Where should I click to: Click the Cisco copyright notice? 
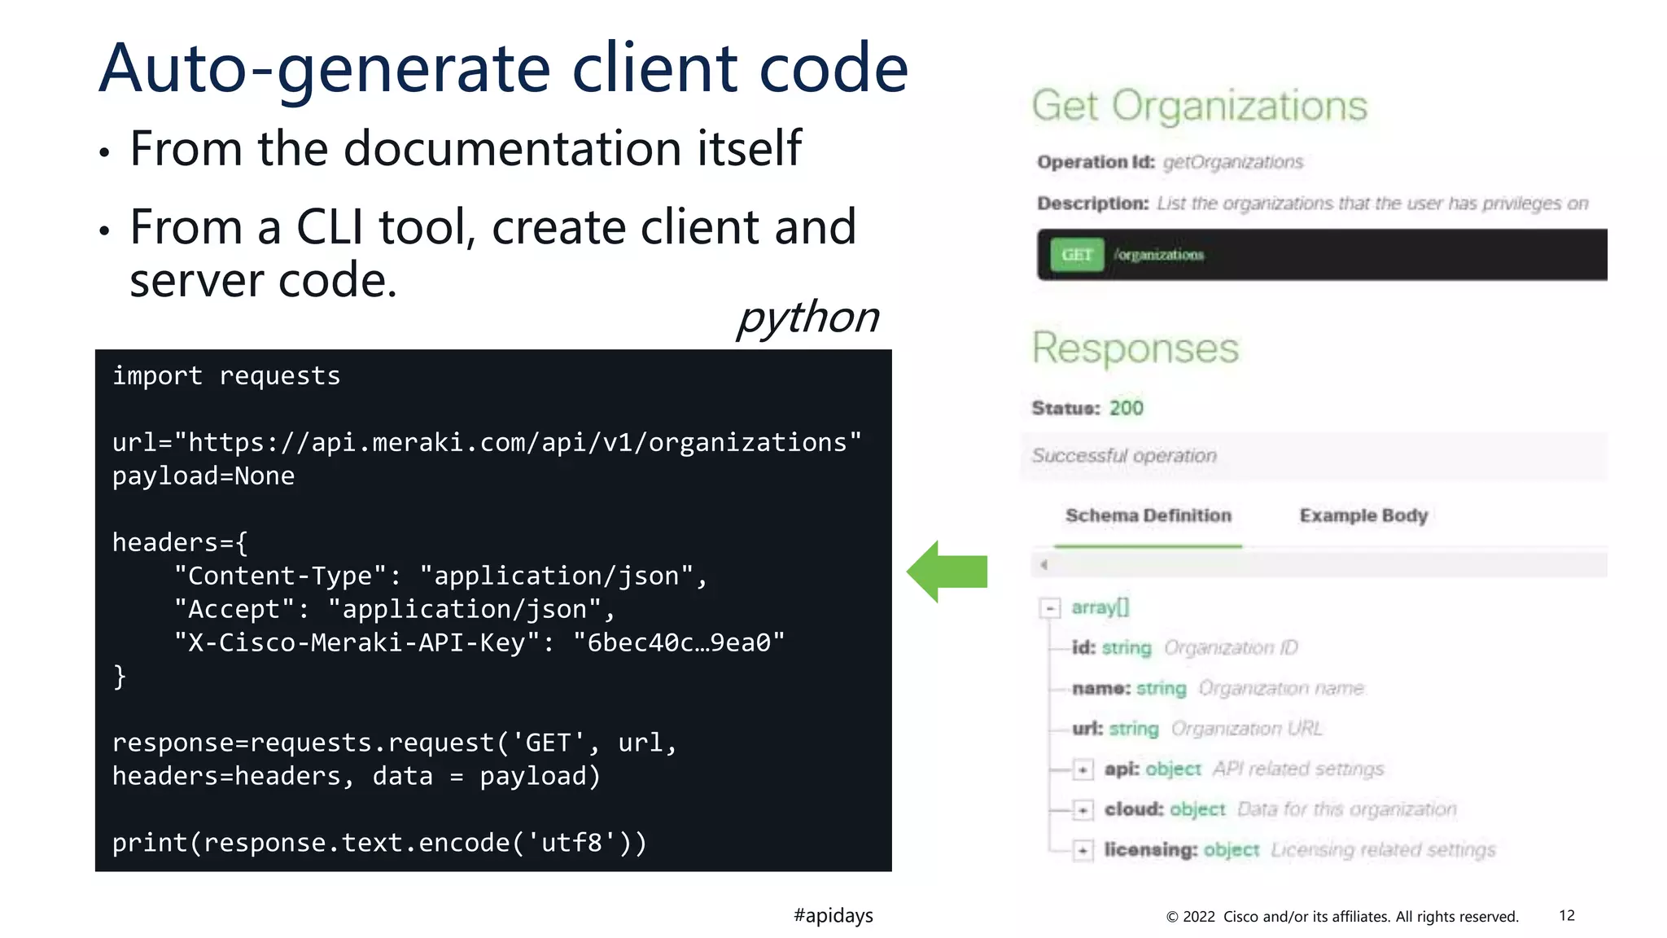[1343, 917]
